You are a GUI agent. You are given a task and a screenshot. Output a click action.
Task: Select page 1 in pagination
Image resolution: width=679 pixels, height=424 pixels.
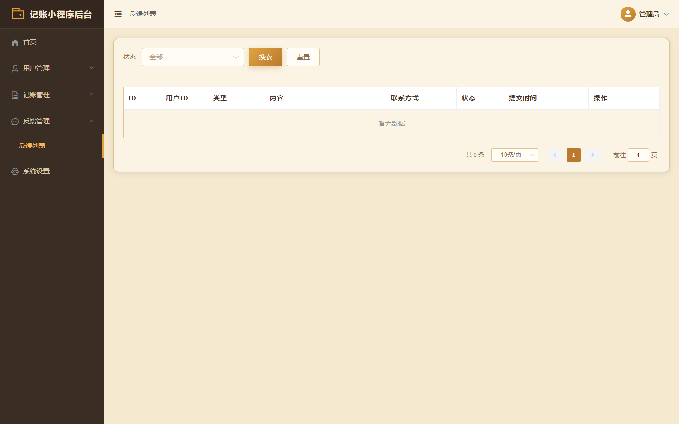[x=574, y=155]
